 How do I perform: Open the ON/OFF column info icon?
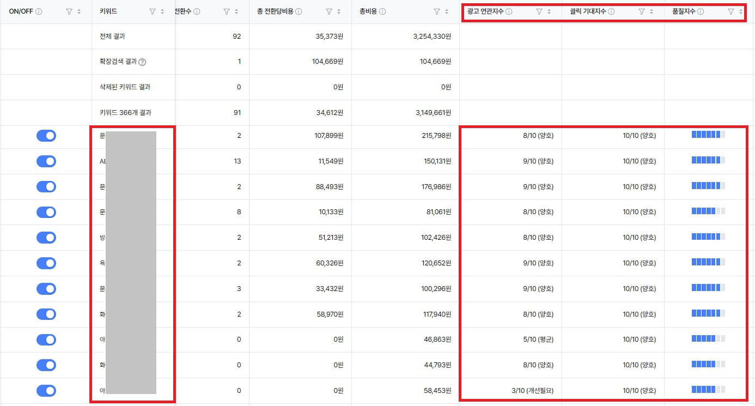(x=39, y=11)
